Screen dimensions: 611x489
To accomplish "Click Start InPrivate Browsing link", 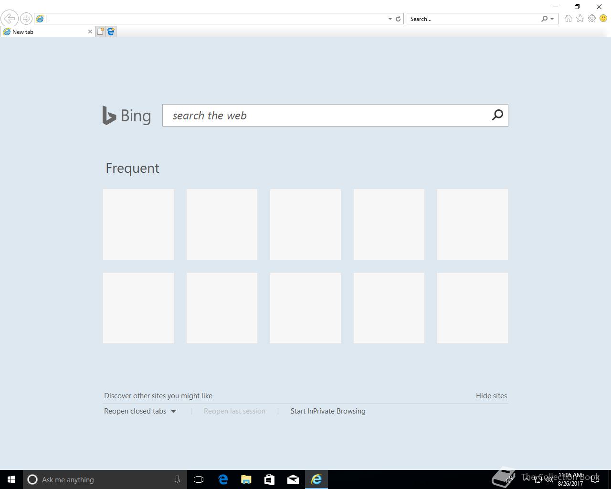I will coord(328,411).
